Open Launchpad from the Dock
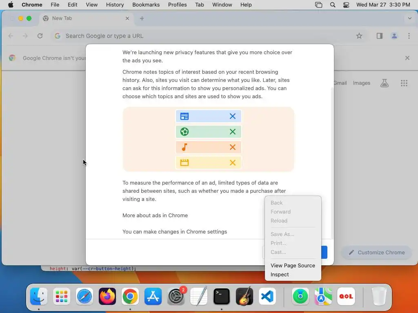Viewport: 418px width, 313px height. point(62,296)
